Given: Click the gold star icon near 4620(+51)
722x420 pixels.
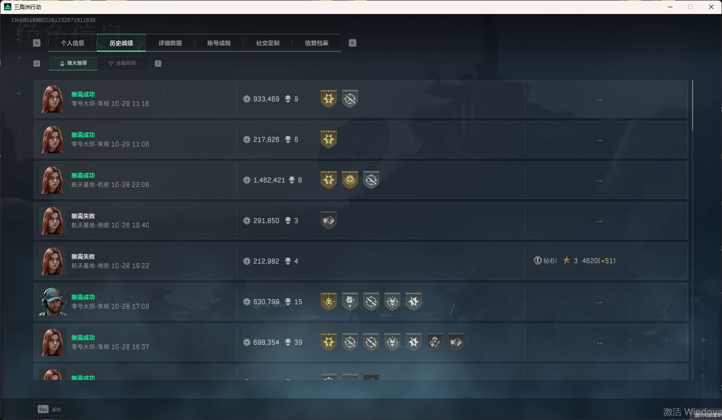Looking at the screenshot, I should click(567, 260).
